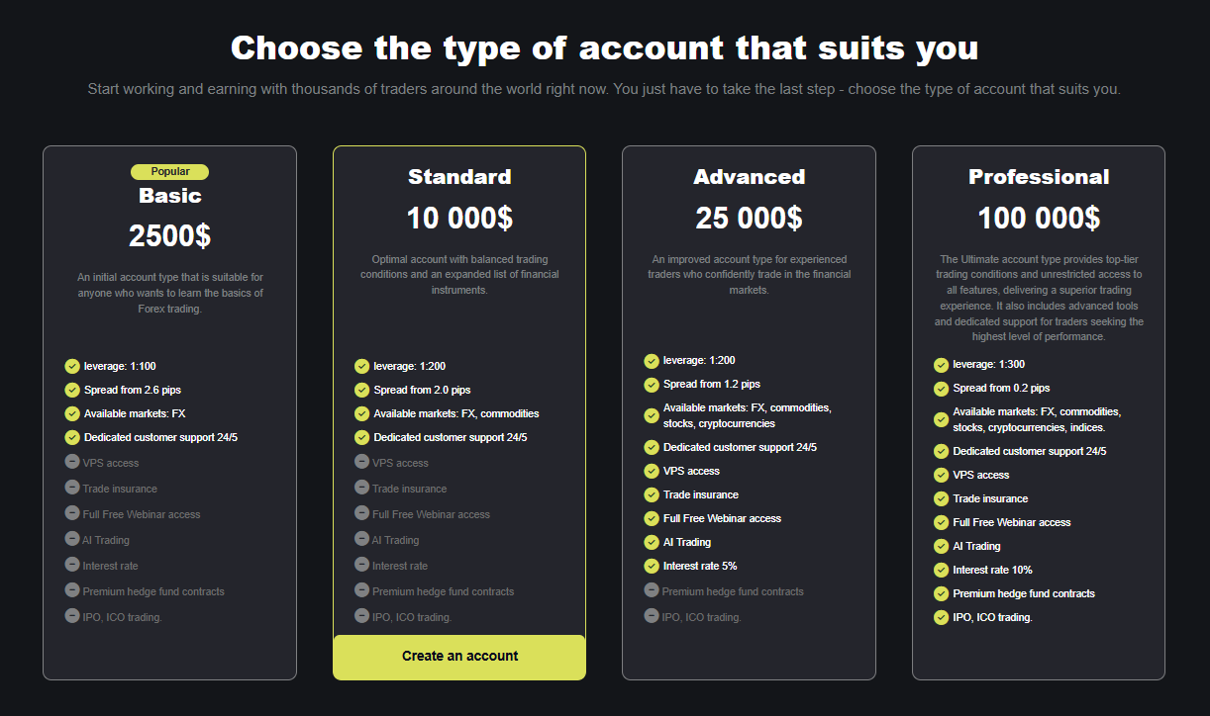The height and width of the screenshot is (716, 1210).
Task: Select the Interest rate 5% checkmark icon
Action: point(652,566)
